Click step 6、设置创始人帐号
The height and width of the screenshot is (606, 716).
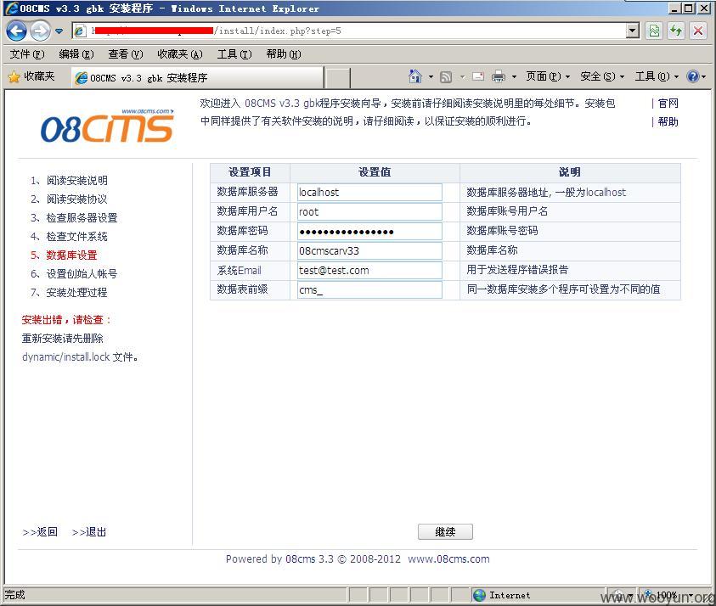point(74,274)
